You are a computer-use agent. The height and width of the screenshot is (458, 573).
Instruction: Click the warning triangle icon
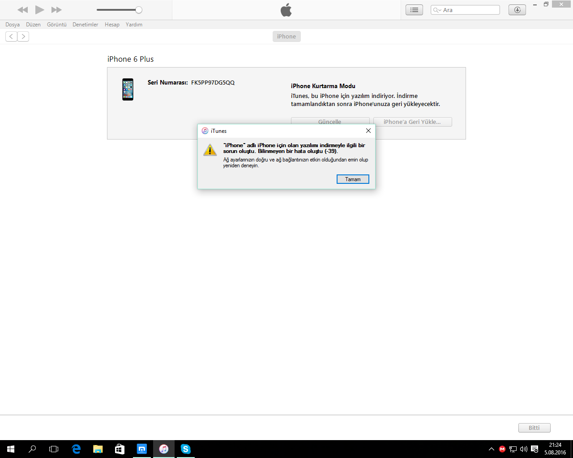(210, 150)
